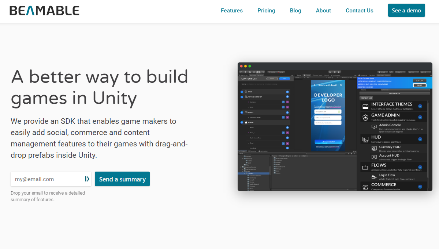Click the HUD section icon
The image size is (439, 249).
point(365,139)
